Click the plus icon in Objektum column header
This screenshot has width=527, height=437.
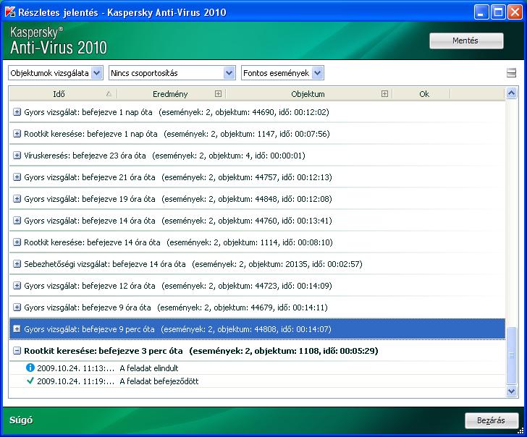(x=384, y=94)
